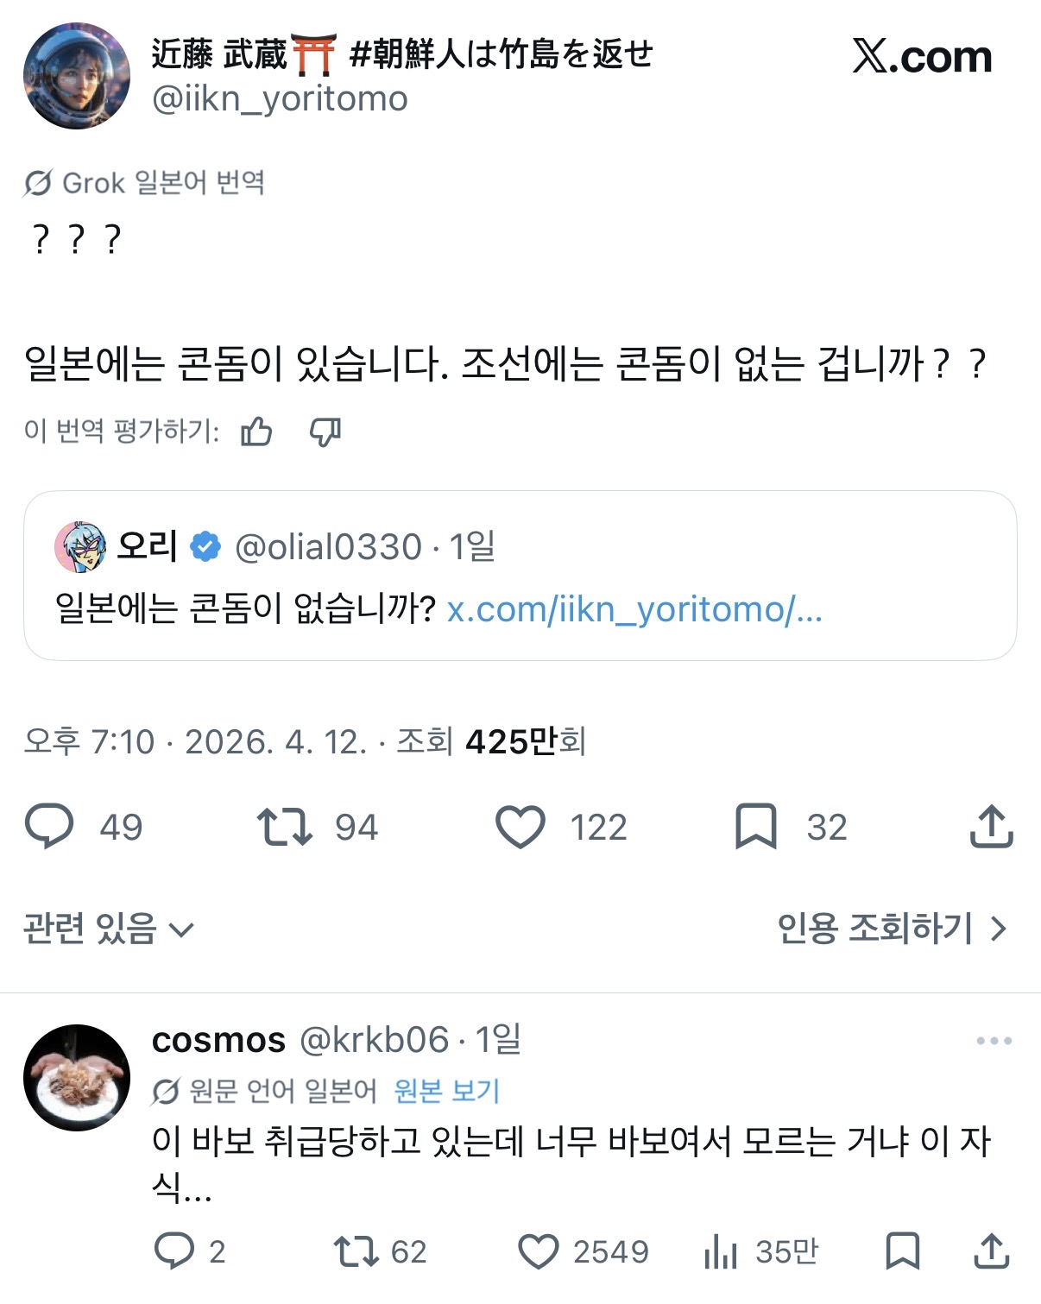Bookmark the cosmos reply

(903, 1251)
